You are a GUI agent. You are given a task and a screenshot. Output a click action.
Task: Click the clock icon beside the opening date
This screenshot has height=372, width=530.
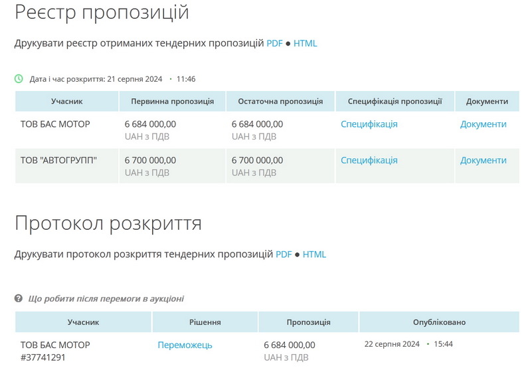pos(19,78)
